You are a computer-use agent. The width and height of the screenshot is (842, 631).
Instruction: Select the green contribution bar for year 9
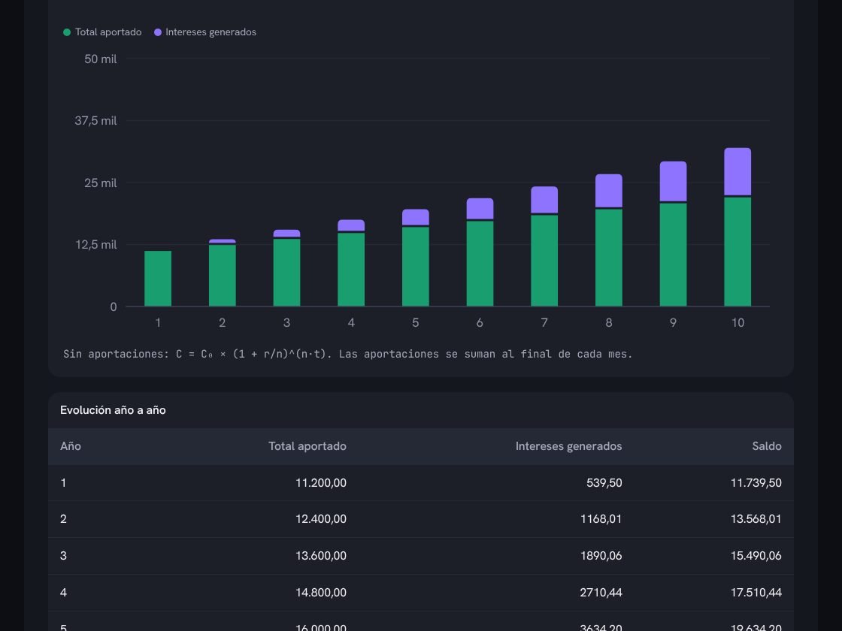[673, 255]
